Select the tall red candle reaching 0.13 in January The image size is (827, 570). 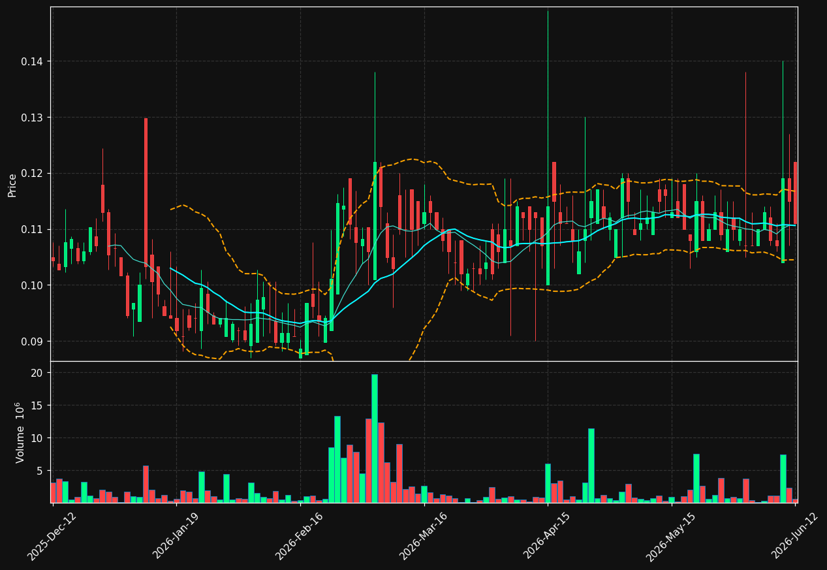(146, 193)
